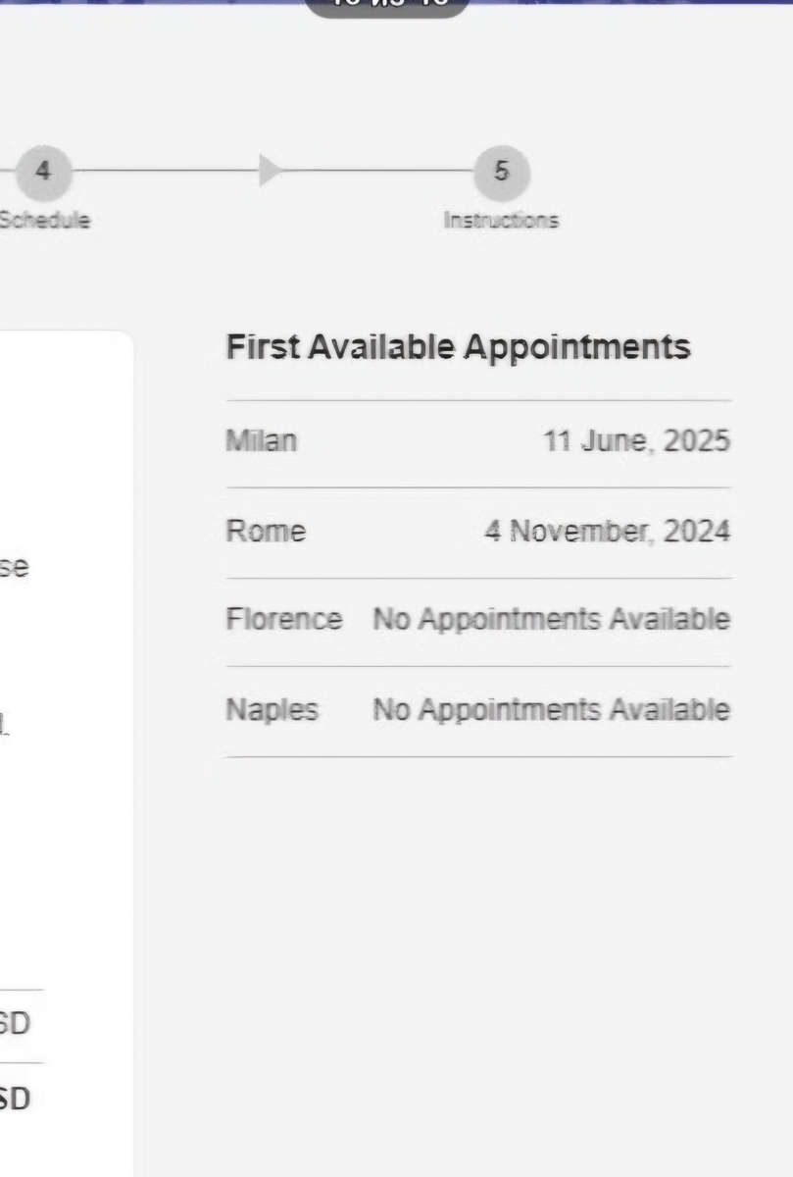Select the Milan city row label
Viewport: 793px width, 1177px height.
[x=261, y=441]
